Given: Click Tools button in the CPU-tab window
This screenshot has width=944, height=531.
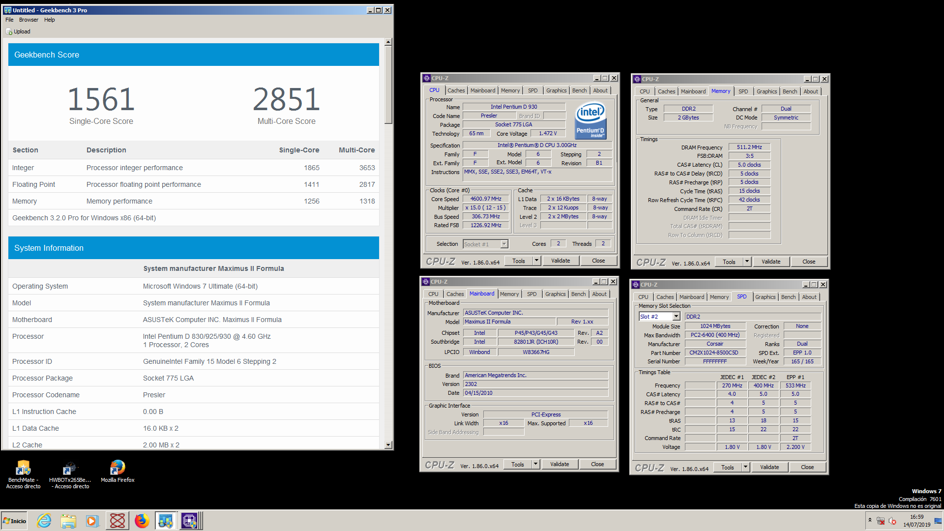Looking at the screenshot, I should coord(519,261).
